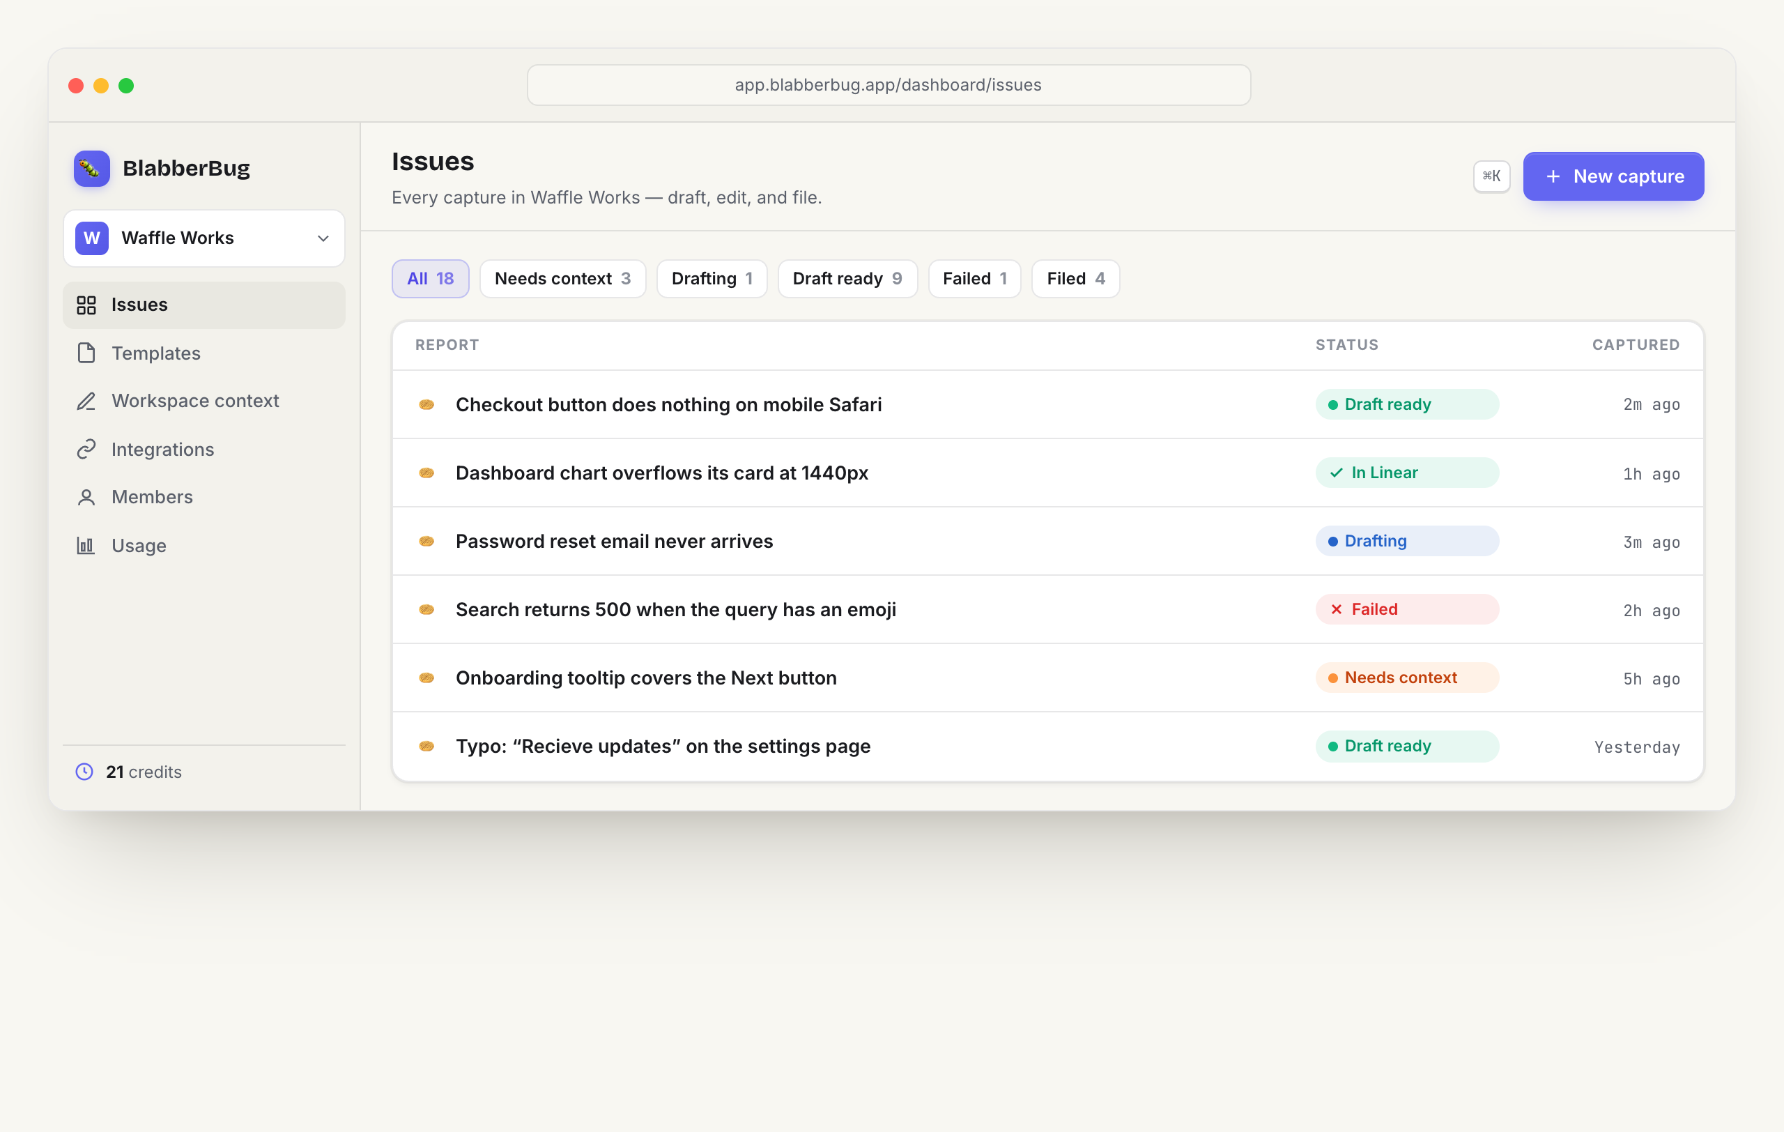Click the green maximize window dot

coord(126,86)
